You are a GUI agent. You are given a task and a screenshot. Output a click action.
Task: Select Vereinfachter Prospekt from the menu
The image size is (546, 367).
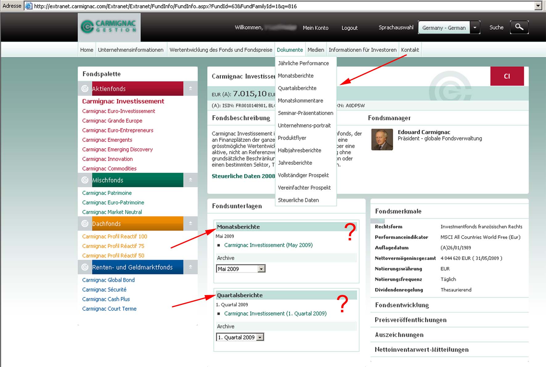pos(304,188)
